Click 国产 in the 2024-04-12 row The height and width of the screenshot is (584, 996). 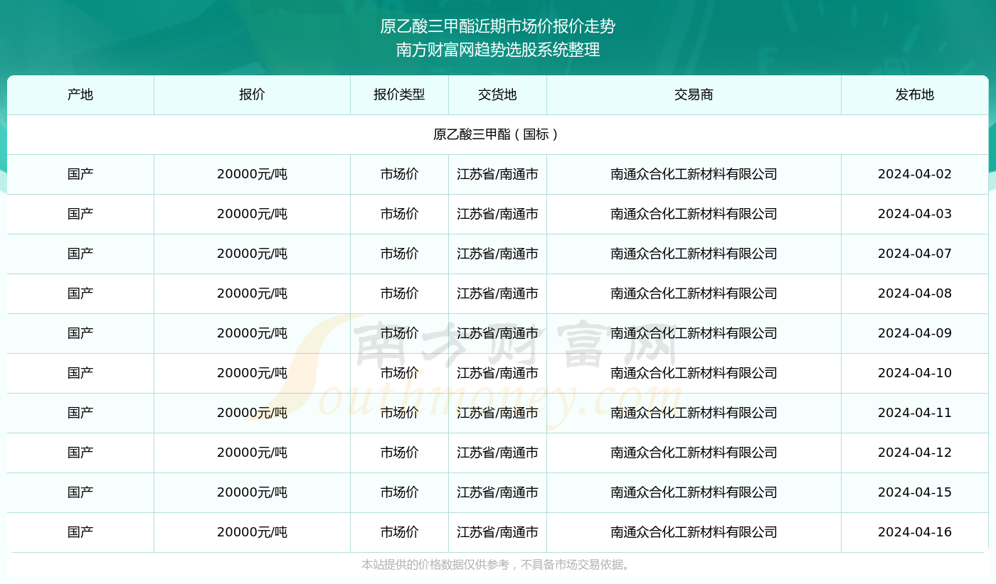80,453
